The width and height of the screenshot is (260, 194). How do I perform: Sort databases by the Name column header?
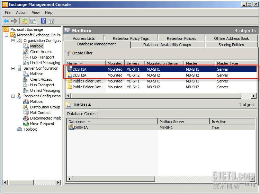(86, 63)
